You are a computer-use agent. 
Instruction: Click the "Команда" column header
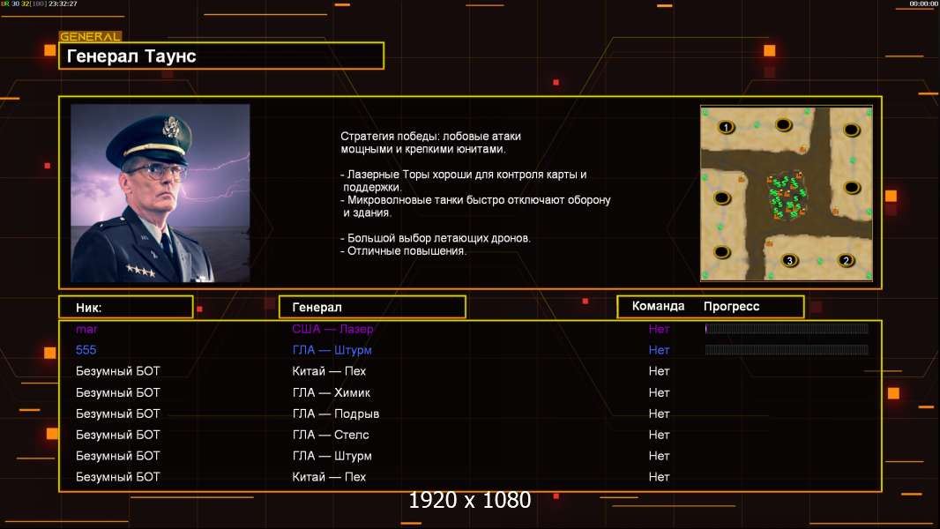tap(658, 306)
